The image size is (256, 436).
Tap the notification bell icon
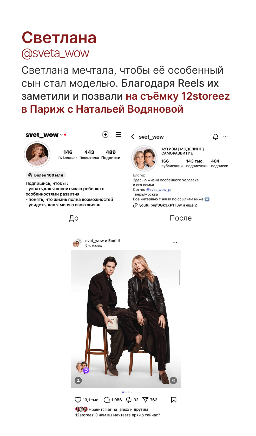click(x=215, y=137)
